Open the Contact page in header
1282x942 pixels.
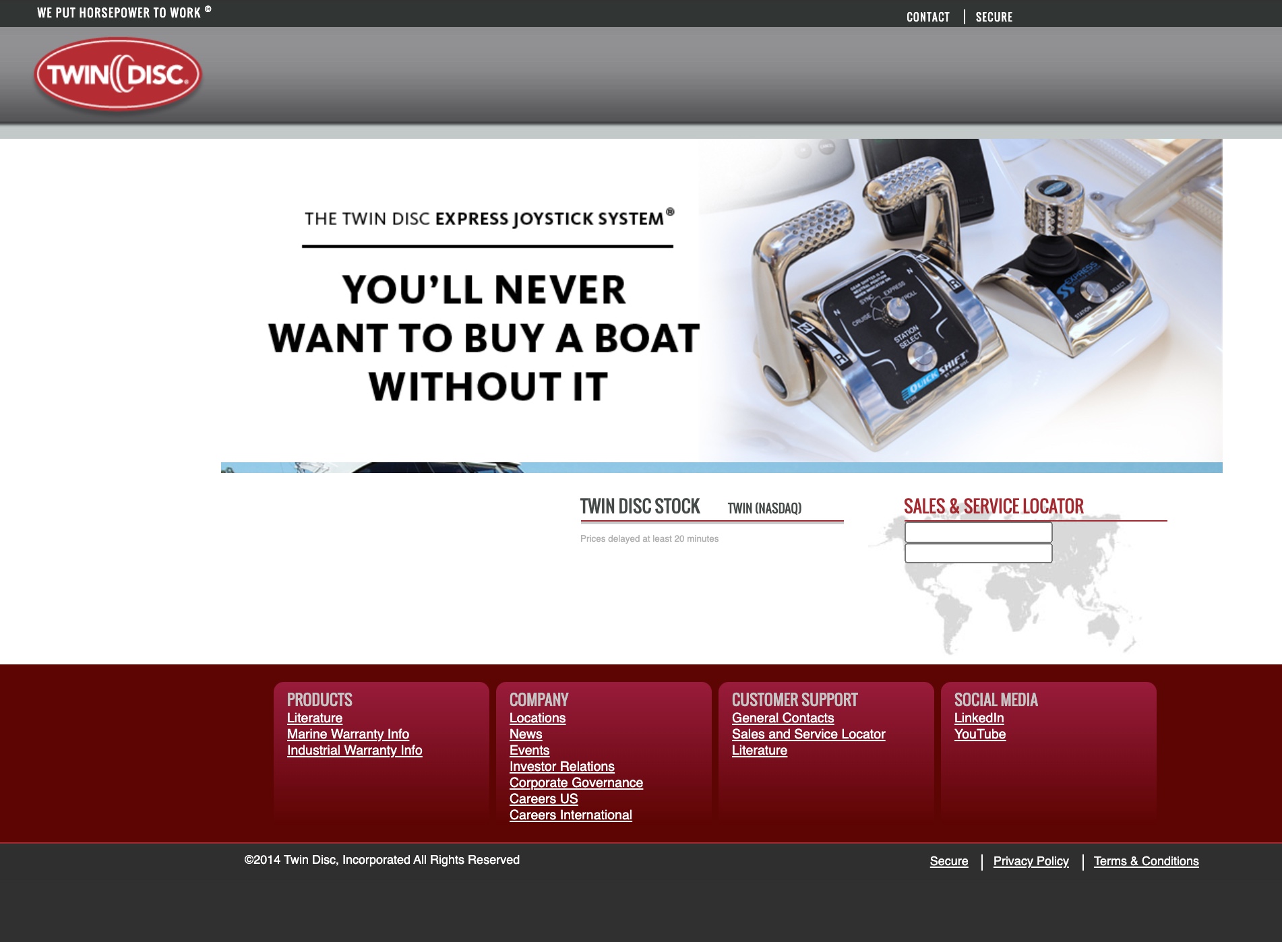[927, 17]
